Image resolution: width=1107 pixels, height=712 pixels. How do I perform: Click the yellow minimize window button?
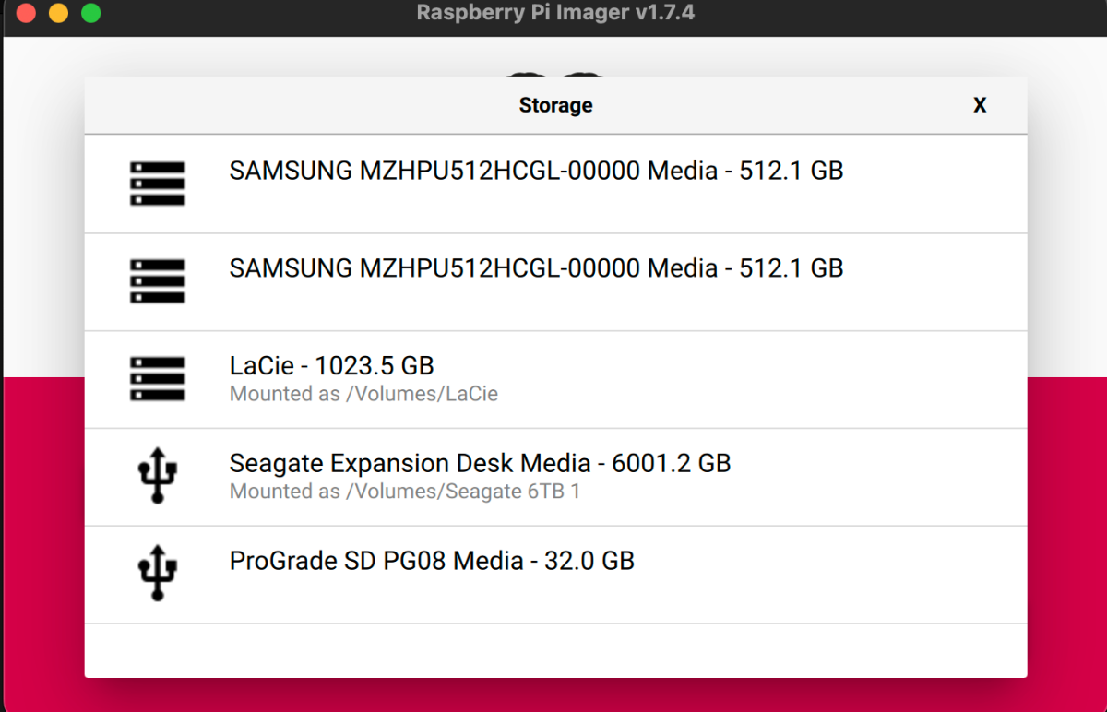point(58,14)
